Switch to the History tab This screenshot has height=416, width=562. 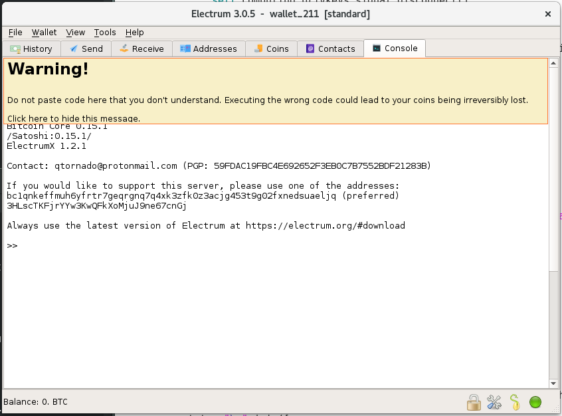click(x=31, y=49)
